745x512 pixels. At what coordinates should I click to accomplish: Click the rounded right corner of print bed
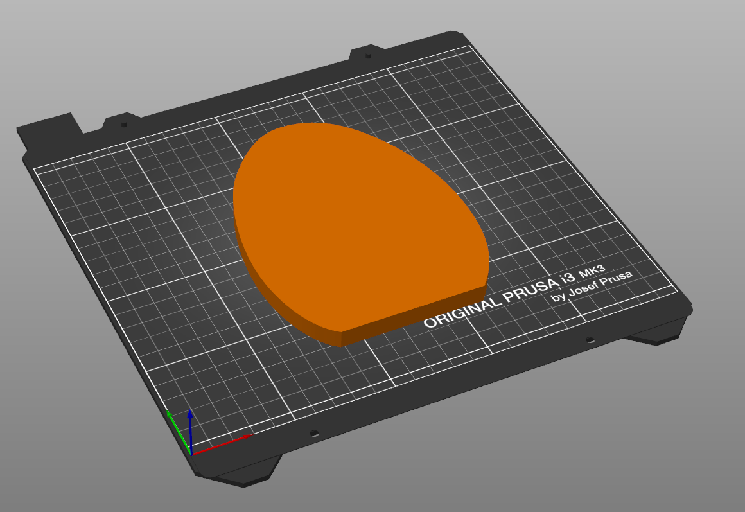[x=687, y=306]
